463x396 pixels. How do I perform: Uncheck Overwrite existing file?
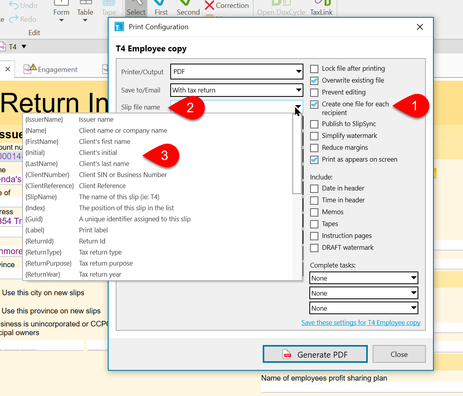click(x=314, y=81)
